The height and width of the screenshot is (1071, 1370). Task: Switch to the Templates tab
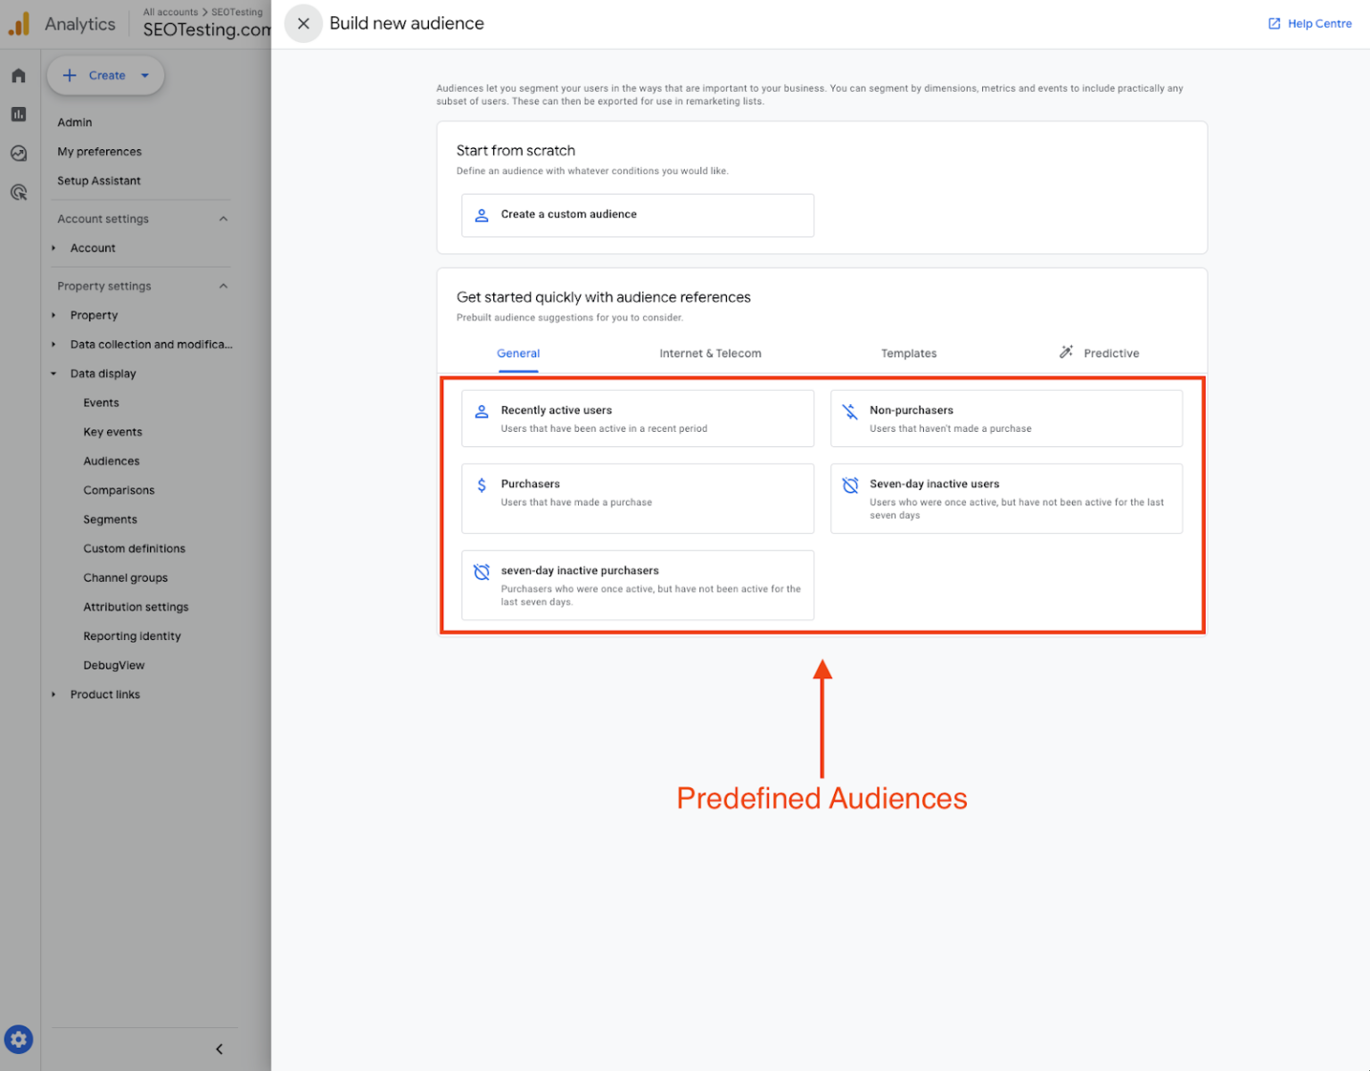pos(908,353)
